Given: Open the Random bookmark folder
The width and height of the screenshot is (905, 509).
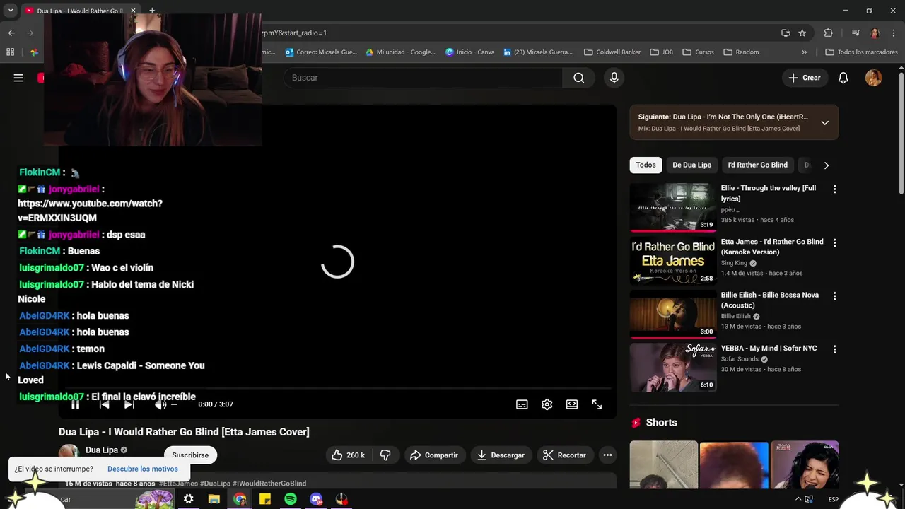Looking at the screenshot, I should (x=741, y=52).
